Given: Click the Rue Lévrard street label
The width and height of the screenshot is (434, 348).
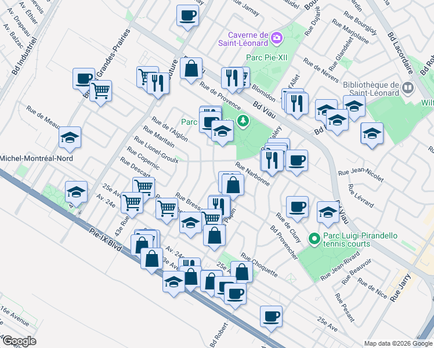Looking at the screenshot, I should (x=361, y=196).
